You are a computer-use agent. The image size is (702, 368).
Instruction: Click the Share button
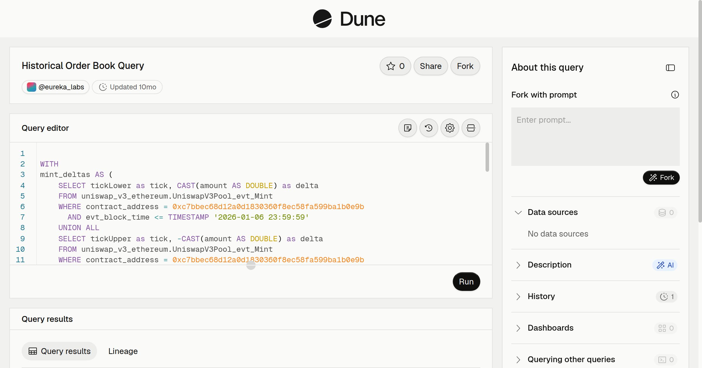(x=431, y=66)
